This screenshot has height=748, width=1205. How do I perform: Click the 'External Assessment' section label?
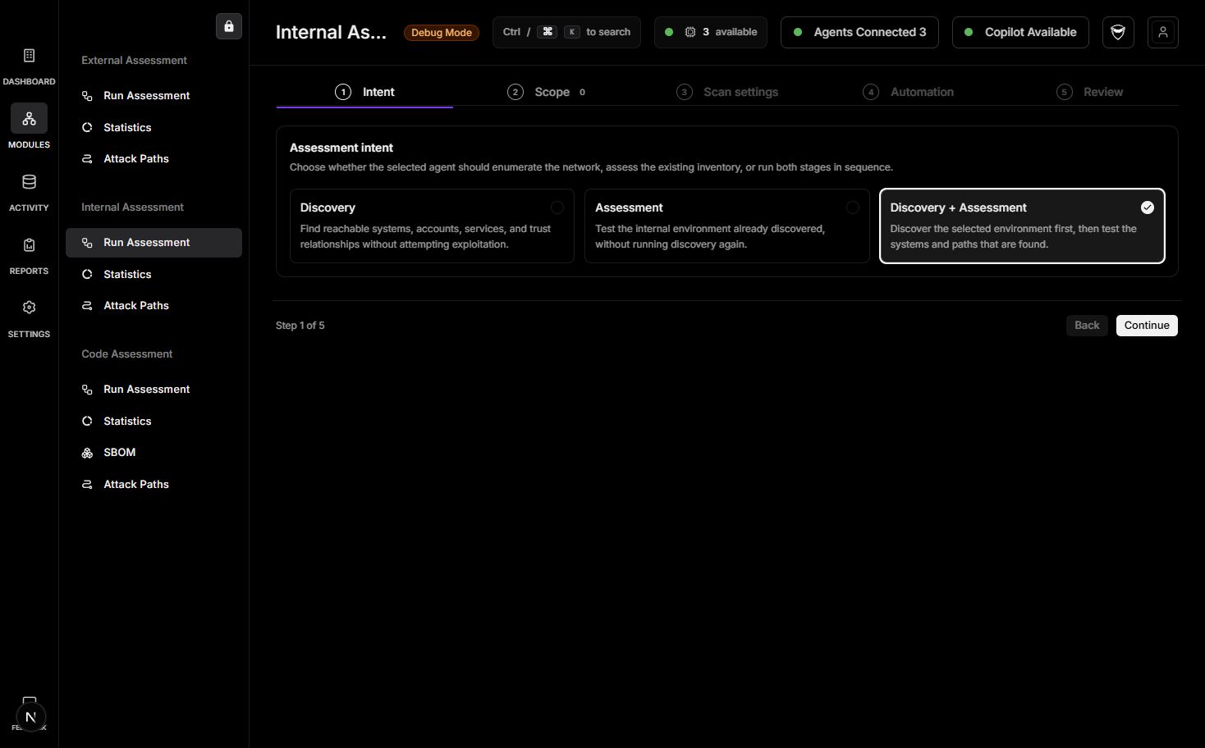[x=134, y=61]
